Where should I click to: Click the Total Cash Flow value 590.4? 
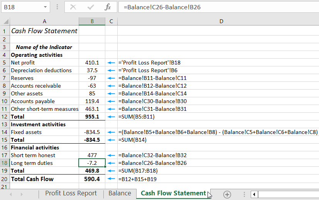coord(92,179)
